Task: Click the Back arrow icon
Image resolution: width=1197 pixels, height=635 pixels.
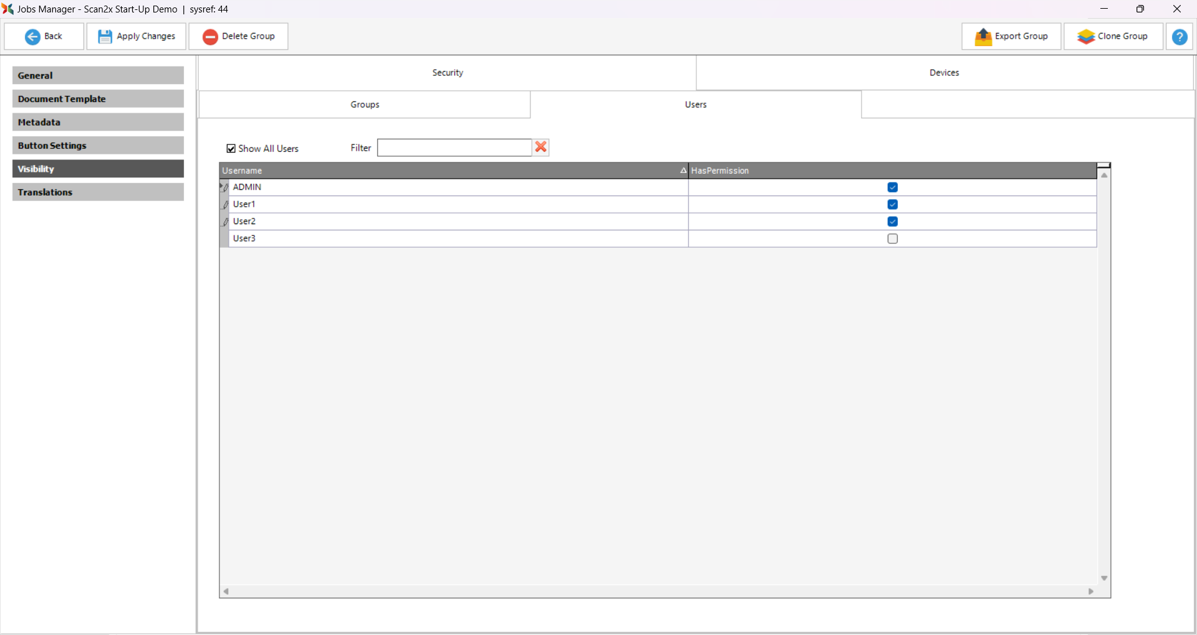Action: [32, 37]
